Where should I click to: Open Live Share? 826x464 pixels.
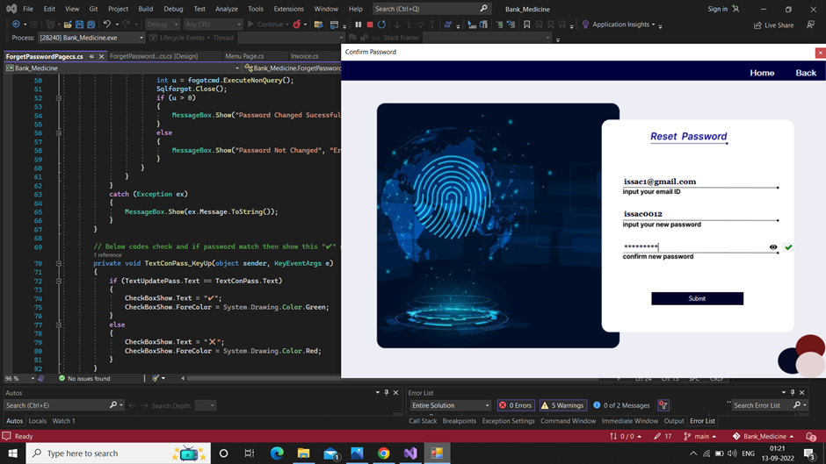[x=773, y=25]
